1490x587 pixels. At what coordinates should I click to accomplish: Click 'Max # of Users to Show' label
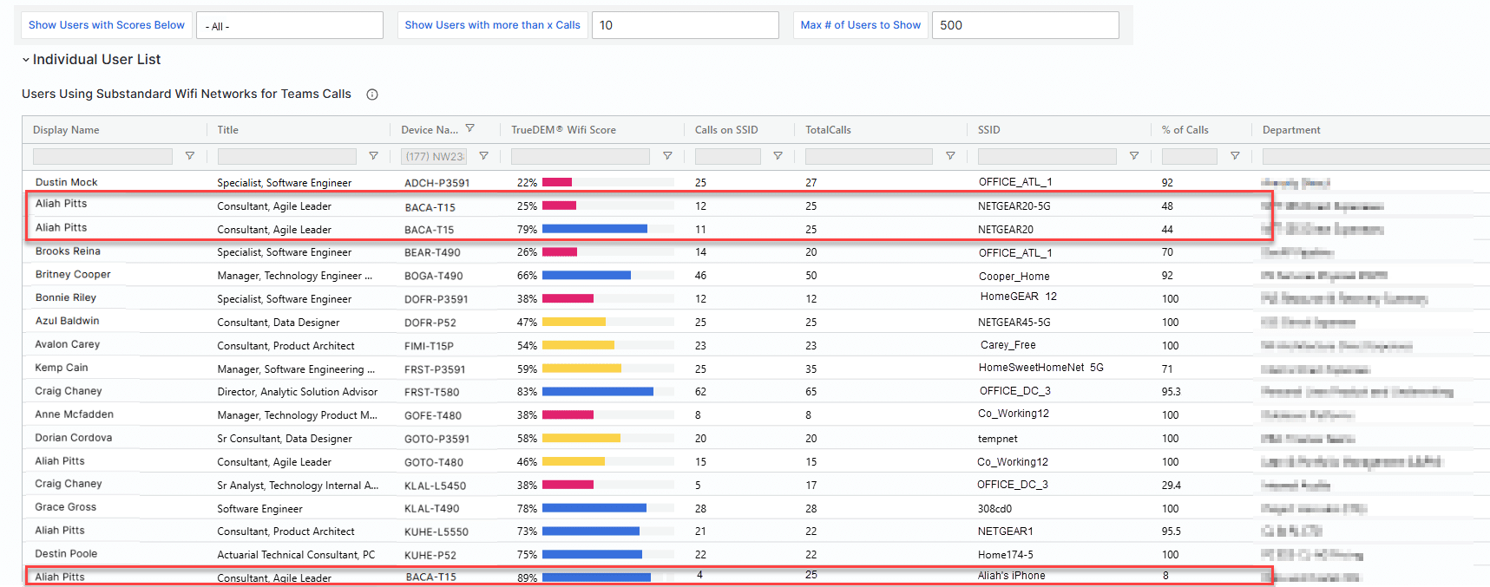pyautogui.click(x=860, y=25)
